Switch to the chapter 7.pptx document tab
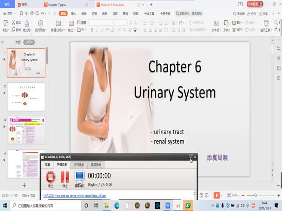Screen dimensions: 282x211 [62, 4]
